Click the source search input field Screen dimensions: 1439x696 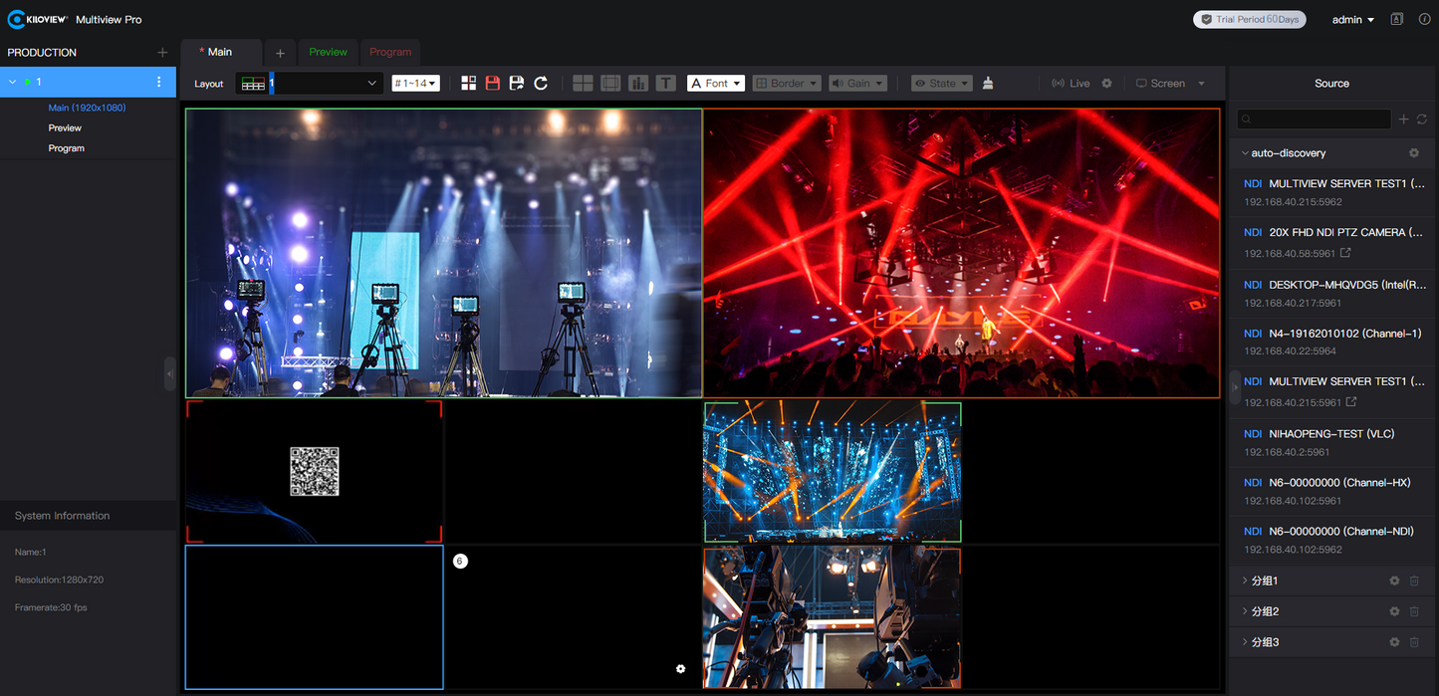[x=1313, y=118]
